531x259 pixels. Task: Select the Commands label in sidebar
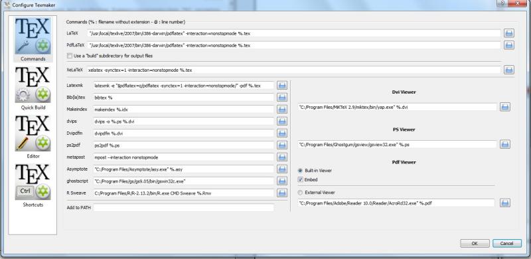(33, 58)
